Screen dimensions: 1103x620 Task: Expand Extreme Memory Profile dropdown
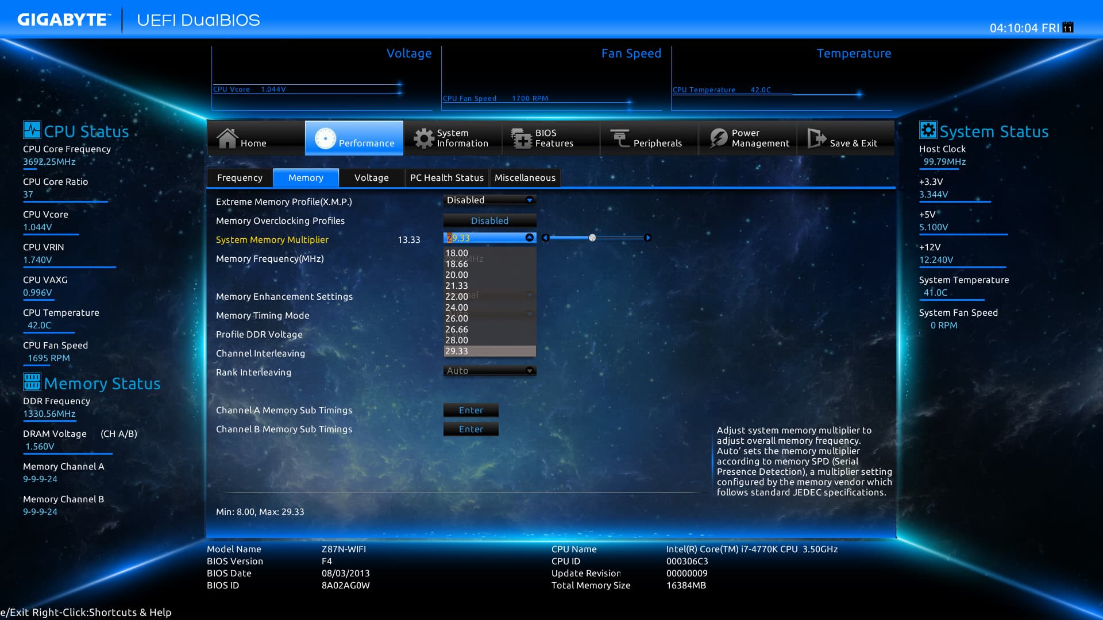(529, 200)
